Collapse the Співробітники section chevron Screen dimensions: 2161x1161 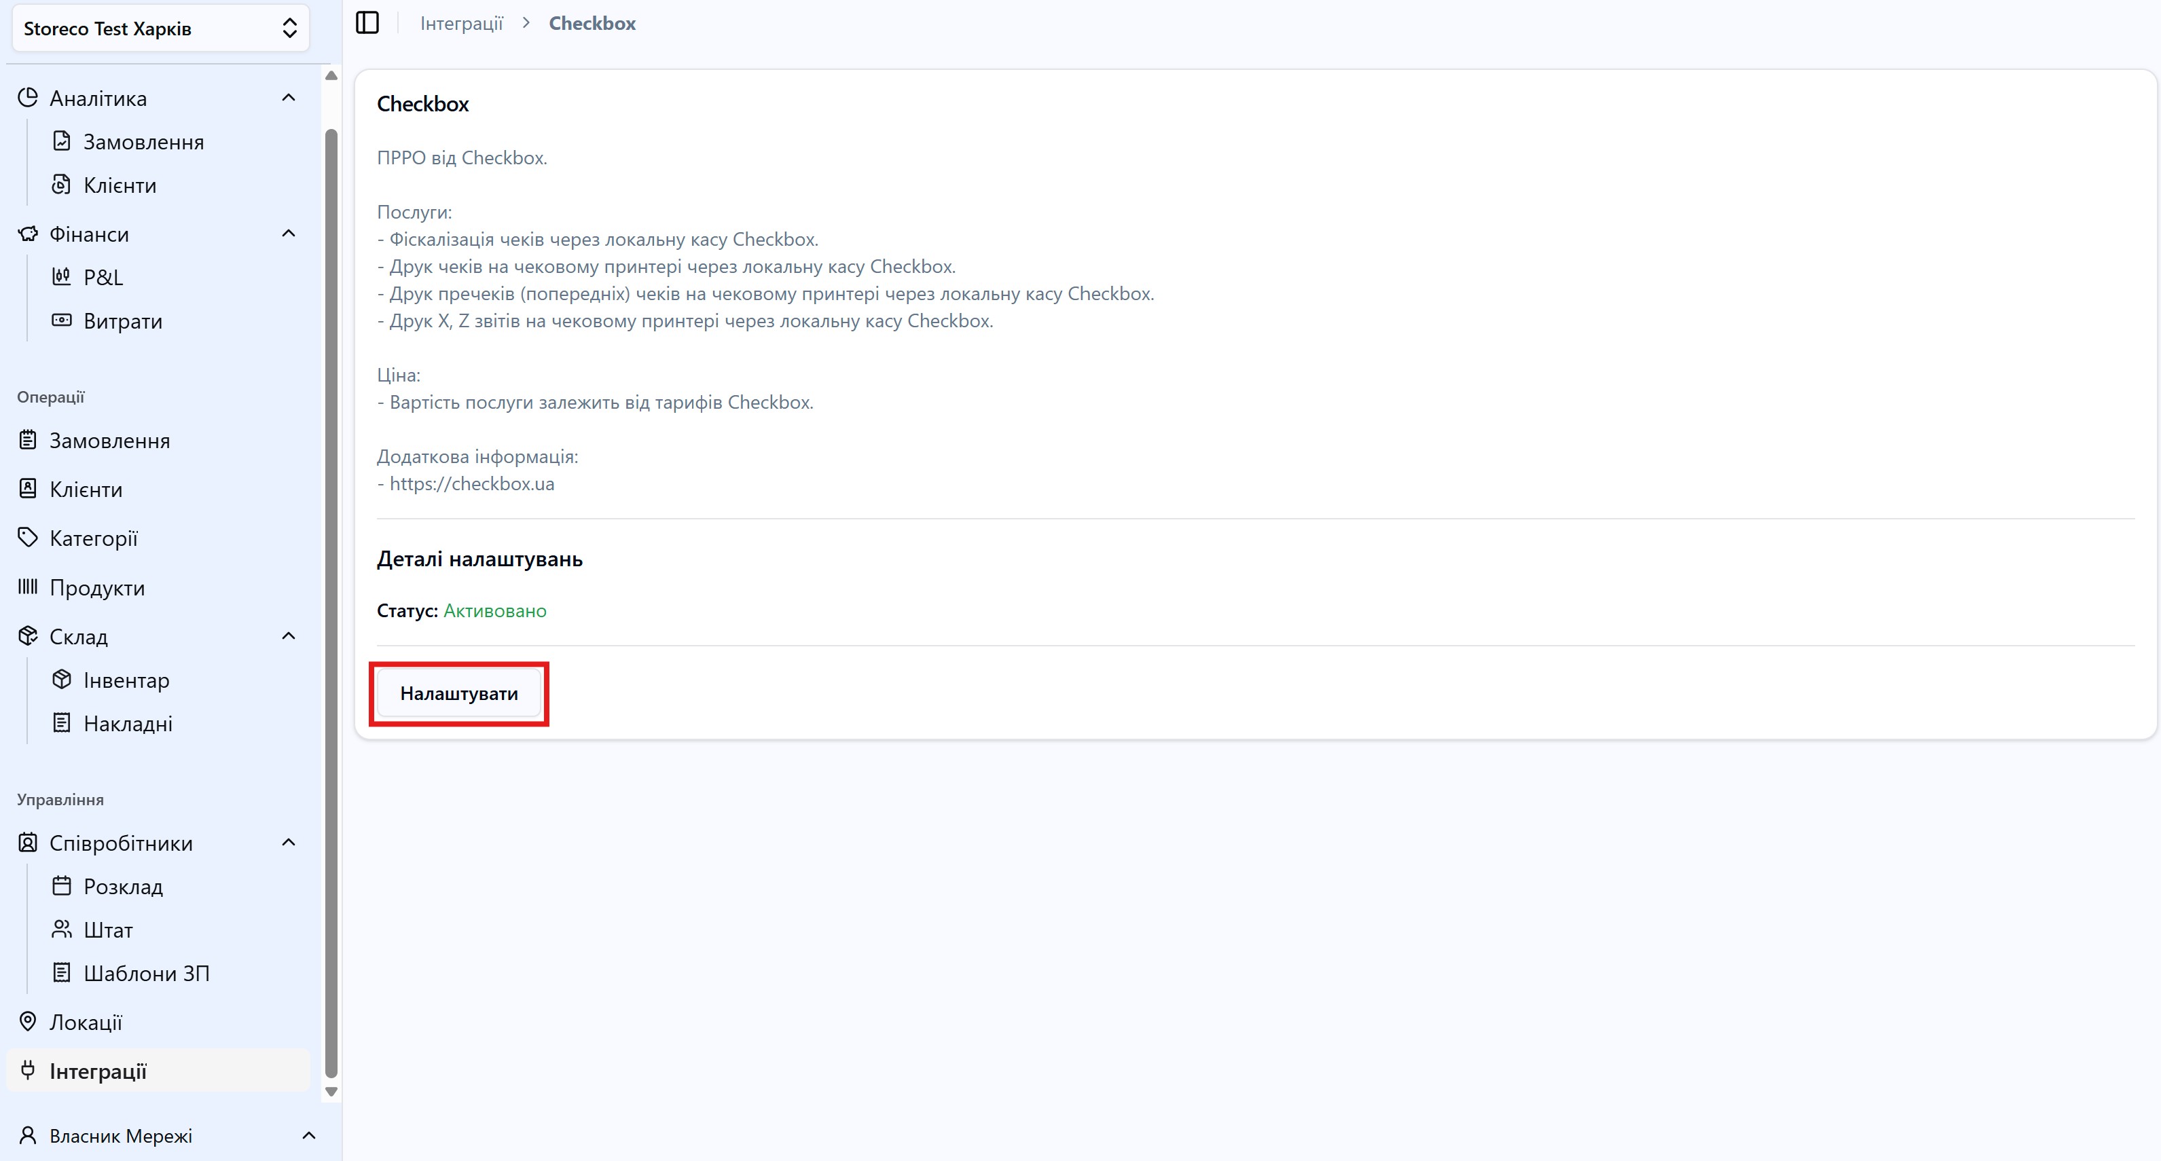click(289, 842)
